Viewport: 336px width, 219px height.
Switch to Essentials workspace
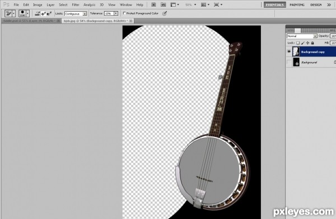pyautogui.click(x=275, y=4)
